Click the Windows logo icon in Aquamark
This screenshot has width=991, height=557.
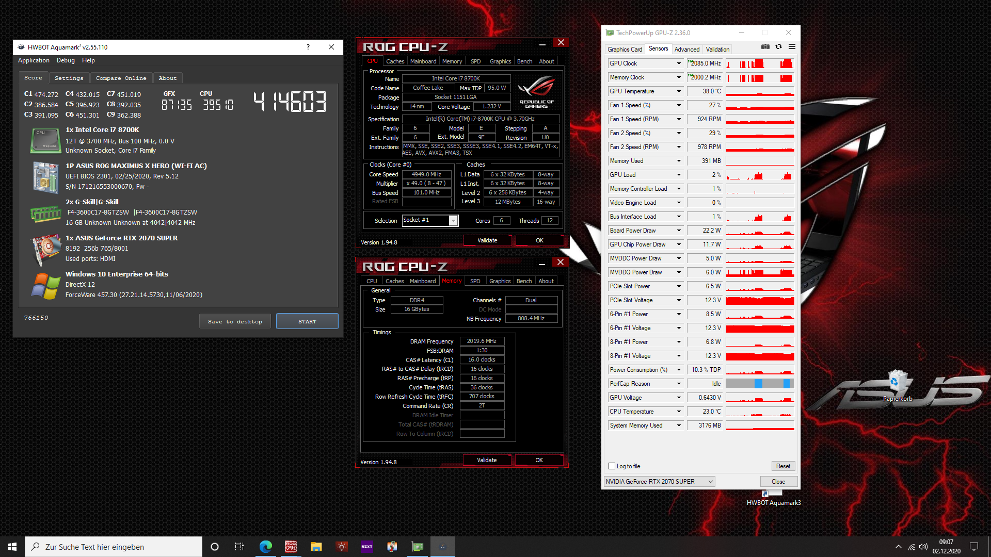[x=45, y=286]
